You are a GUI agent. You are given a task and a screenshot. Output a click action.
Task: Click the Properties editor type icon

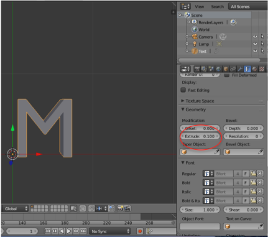[185, 69]
